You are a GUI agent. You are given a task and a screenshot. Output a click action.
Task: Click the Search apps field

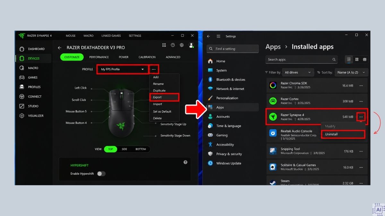[x=301, y=60]
